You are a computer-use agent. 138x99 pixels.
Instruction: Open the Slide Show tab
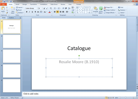pos(54,4)
